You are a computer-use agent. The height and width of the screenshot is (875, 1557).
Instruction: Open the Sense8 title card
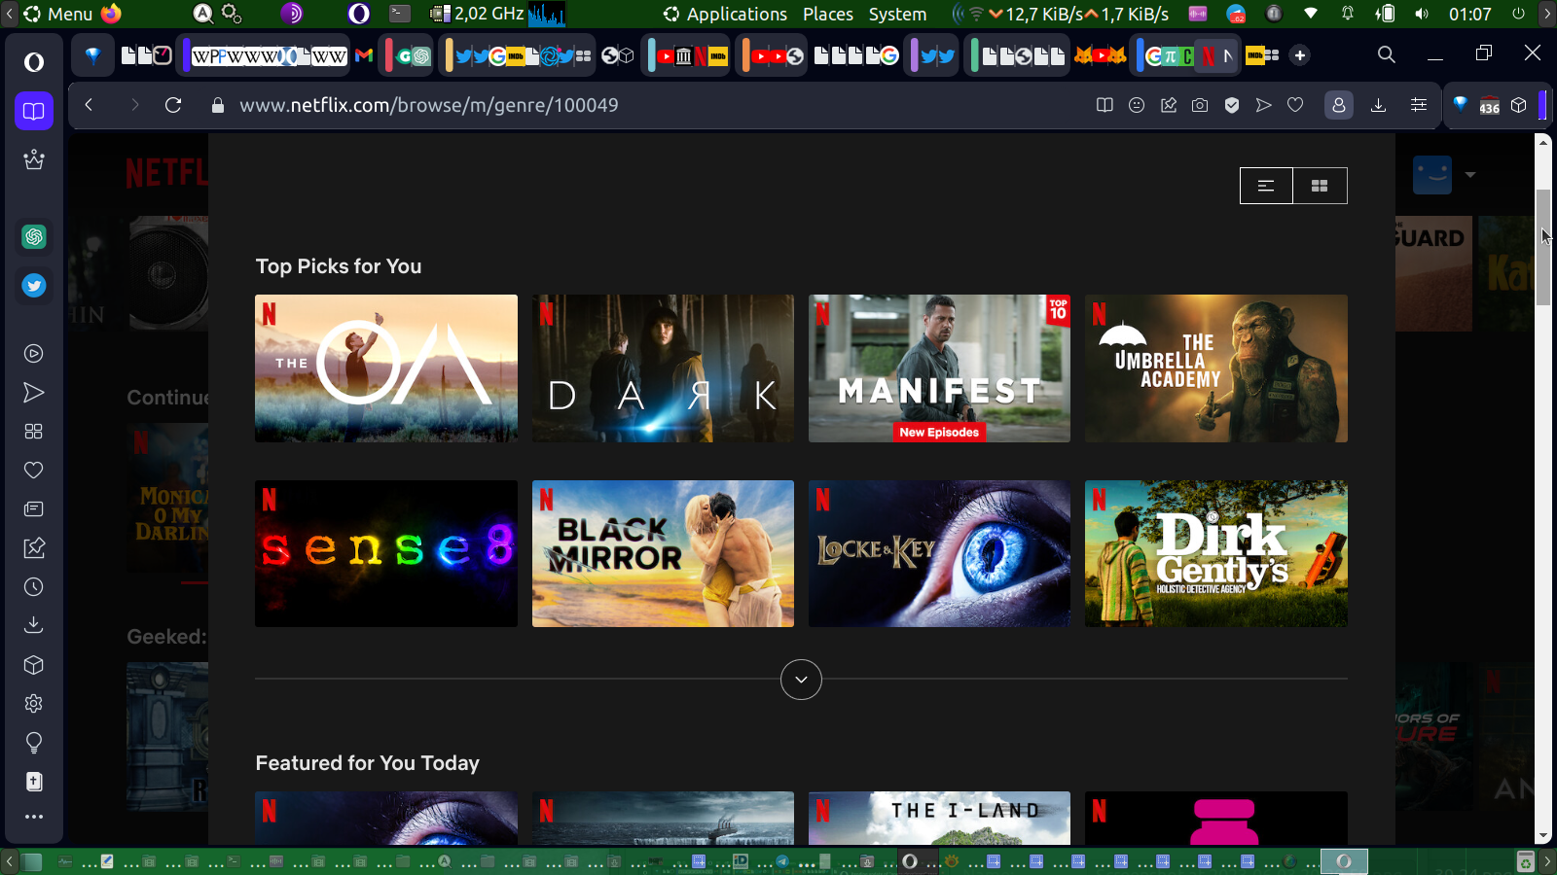point(386,553)
